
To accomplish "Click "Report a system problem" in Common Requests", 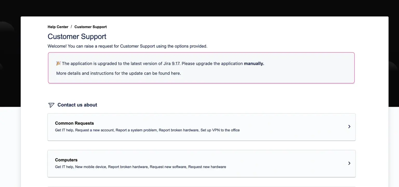I will 136,130.
